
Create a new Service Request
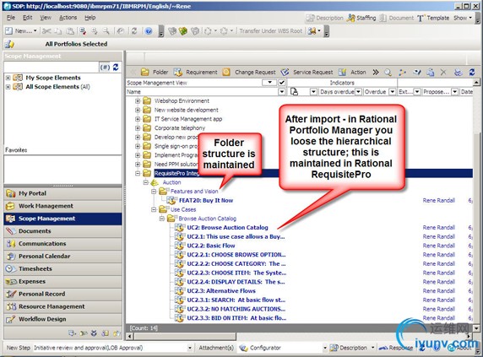pyautogui.click(x=307, y=72)
